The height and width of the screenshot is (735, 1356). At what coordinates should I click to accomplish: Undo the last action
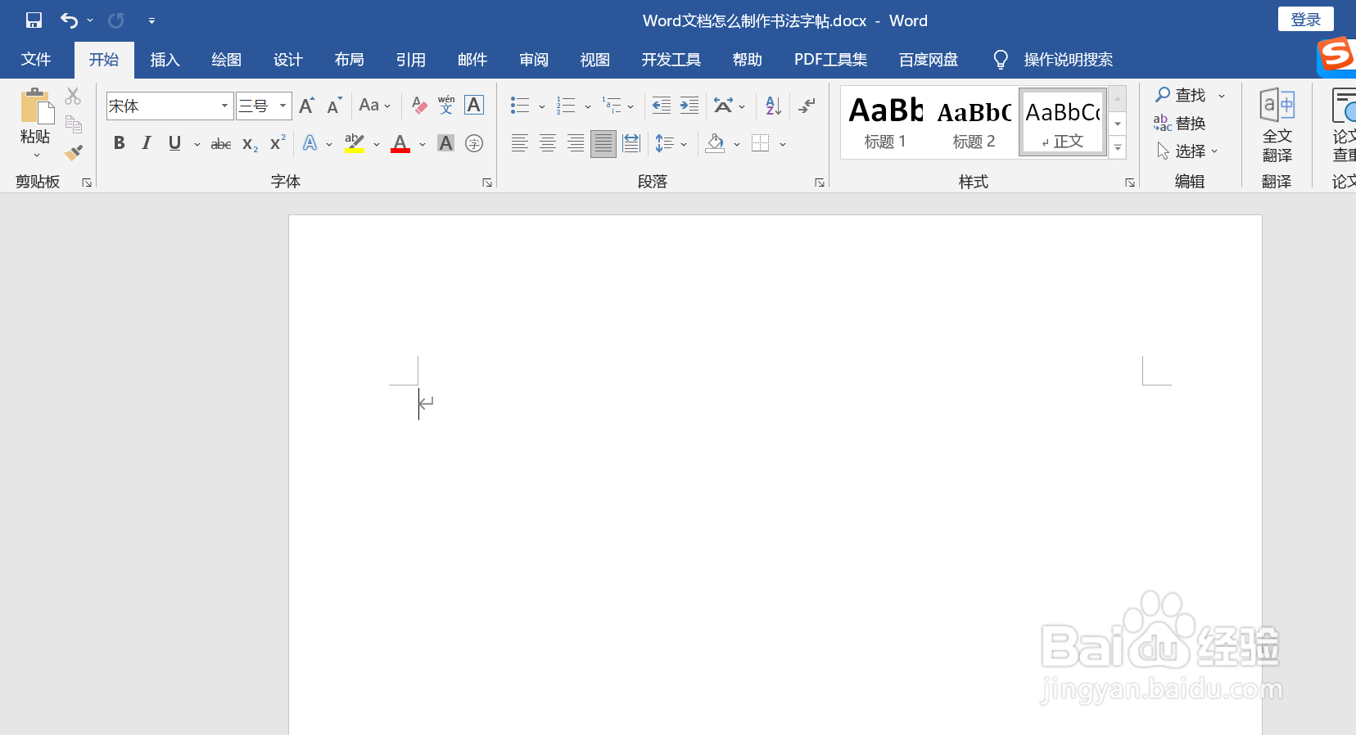pyautogui.click(x=70, y=20)
